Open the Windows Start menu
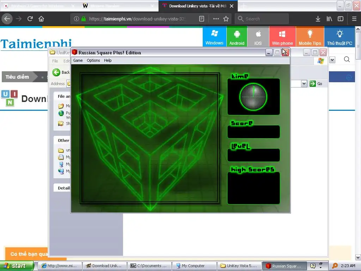Viewport: 361px width, 271px height. (x=17, y=266)
